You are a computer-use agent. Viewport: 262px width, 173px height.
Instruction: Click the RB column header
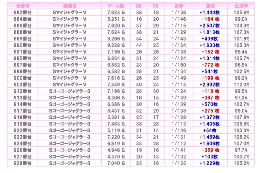tap(156, 6)
